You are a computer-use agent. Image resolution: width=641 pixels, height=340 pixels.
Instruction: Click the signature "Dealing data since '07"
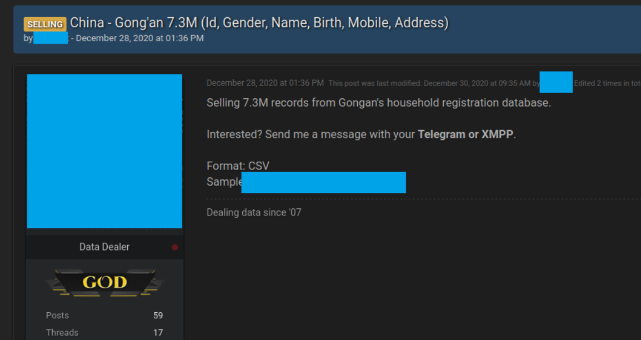[254, 212]
